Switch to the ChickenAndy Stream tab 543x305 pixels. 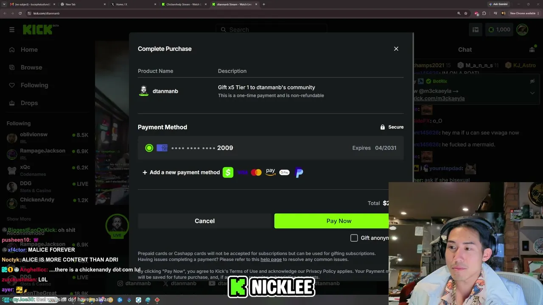pyautogui.click(x=184, y=4)
